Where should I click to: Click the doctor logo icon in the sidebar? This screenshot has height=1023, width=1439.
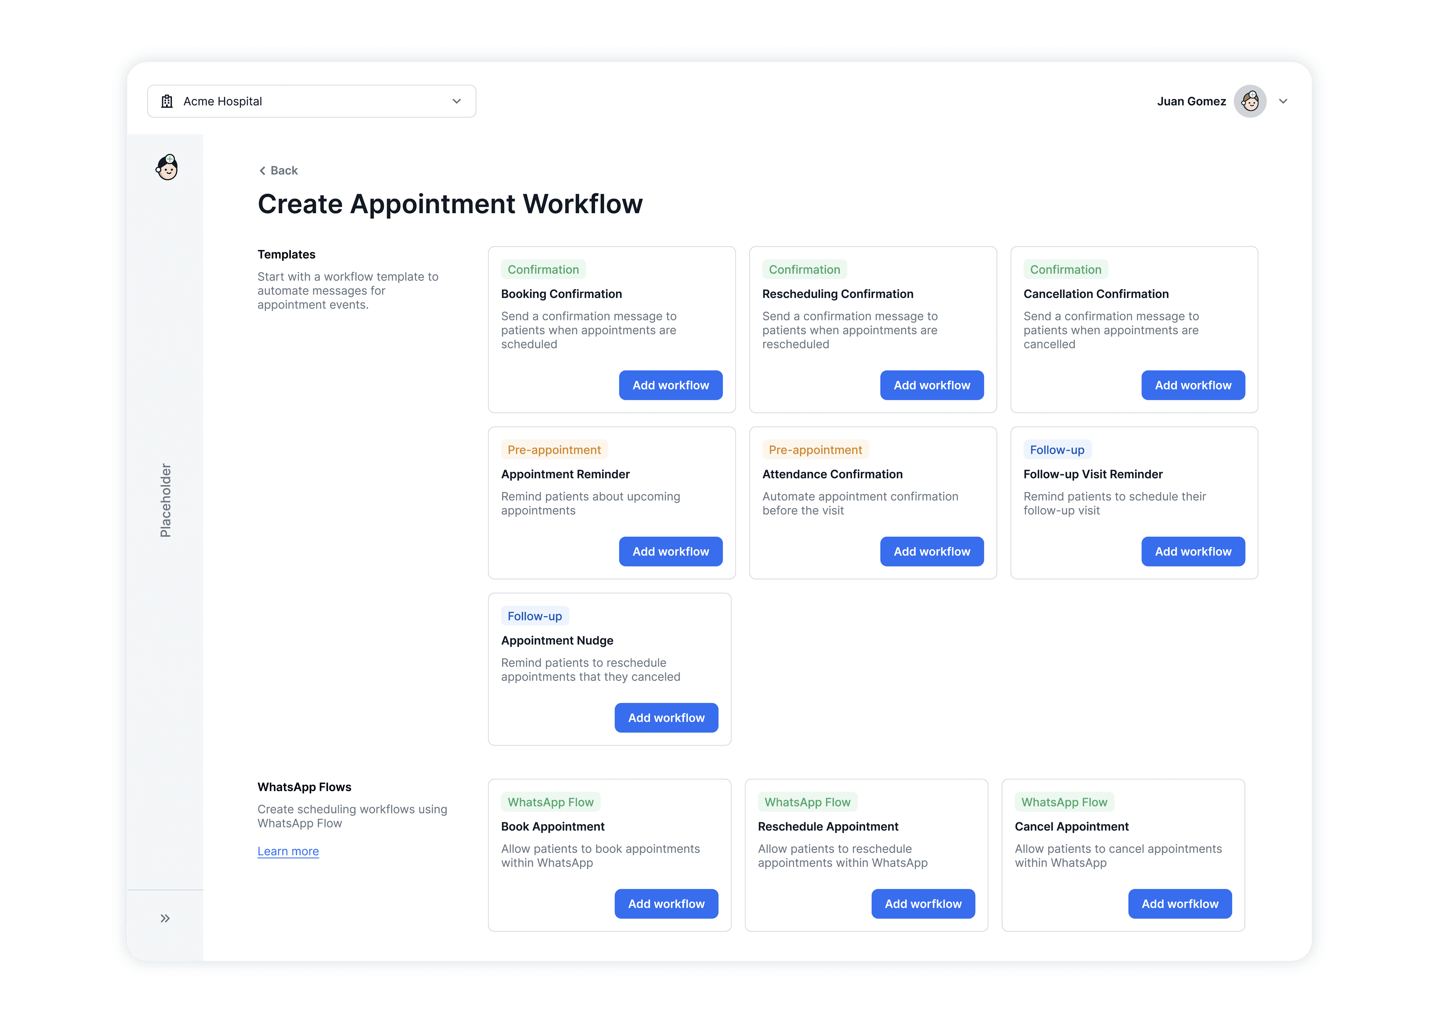click(166, 168)
